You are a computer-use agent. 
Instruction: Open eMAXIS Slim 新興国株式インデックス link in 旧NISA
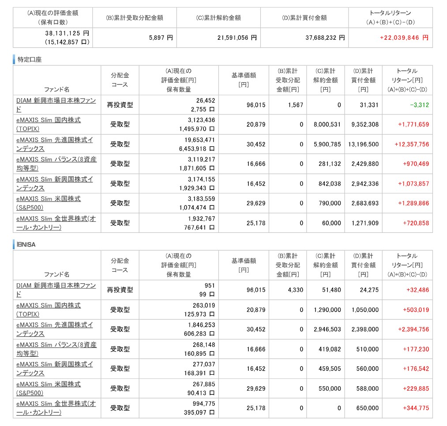tap(54, 369)
